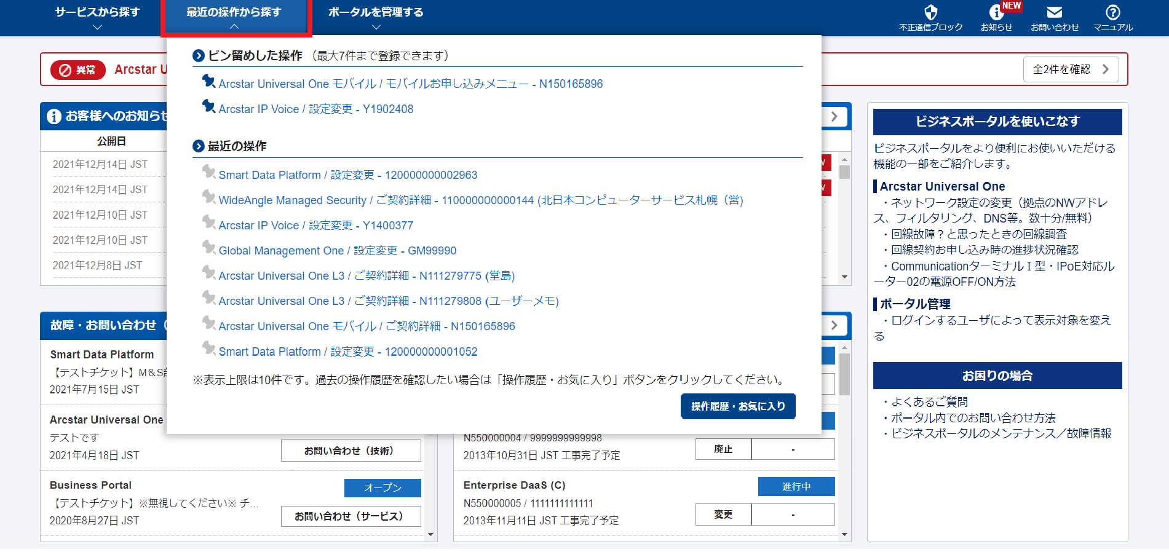Open ログインするユーザによって表示対象を変える link
The width and height of the screenshot is (1169, 552).
(x=993, y=328)
